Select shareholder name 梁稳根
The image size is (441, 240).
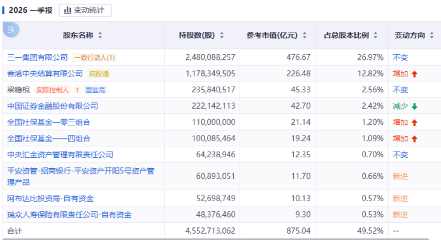(18, 90)
